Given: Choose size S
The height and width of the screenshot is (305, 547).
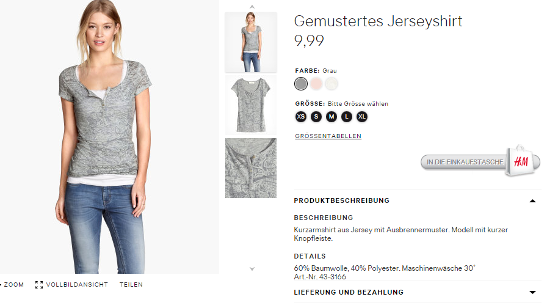Looking at the screenshot, I should 316,117.
